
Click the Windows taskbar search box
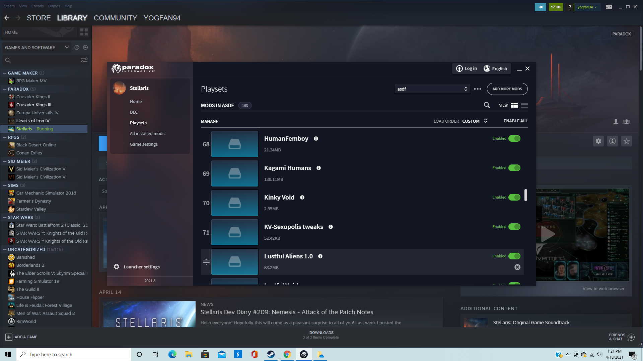click(74, 354)
